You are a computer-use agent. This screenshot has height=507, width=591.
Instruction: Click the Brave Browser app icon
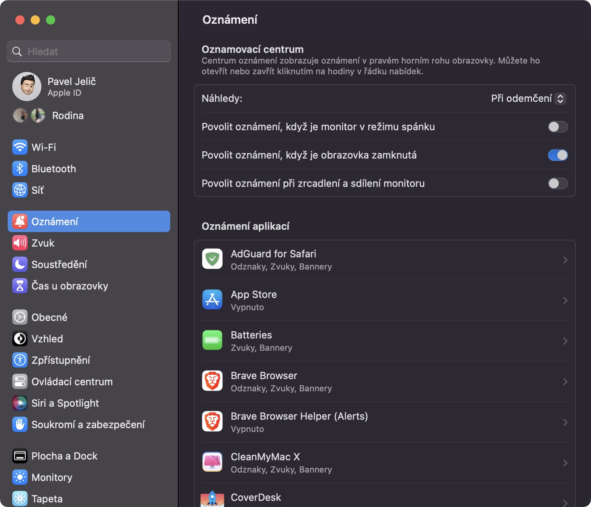[212, 381]
